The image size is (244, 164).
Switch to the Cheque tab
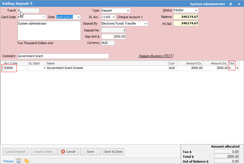point(8,161)
